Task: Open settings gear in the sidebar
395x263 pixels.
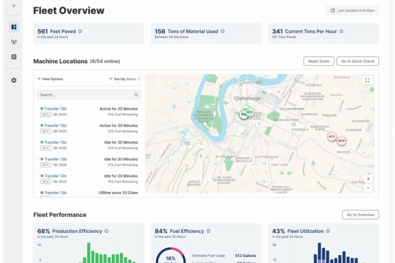Action: tap(14, 80)
